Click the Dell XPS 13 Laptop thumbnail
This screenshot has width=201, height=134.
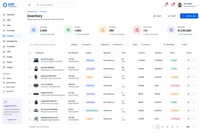click(x=36, y=60)
